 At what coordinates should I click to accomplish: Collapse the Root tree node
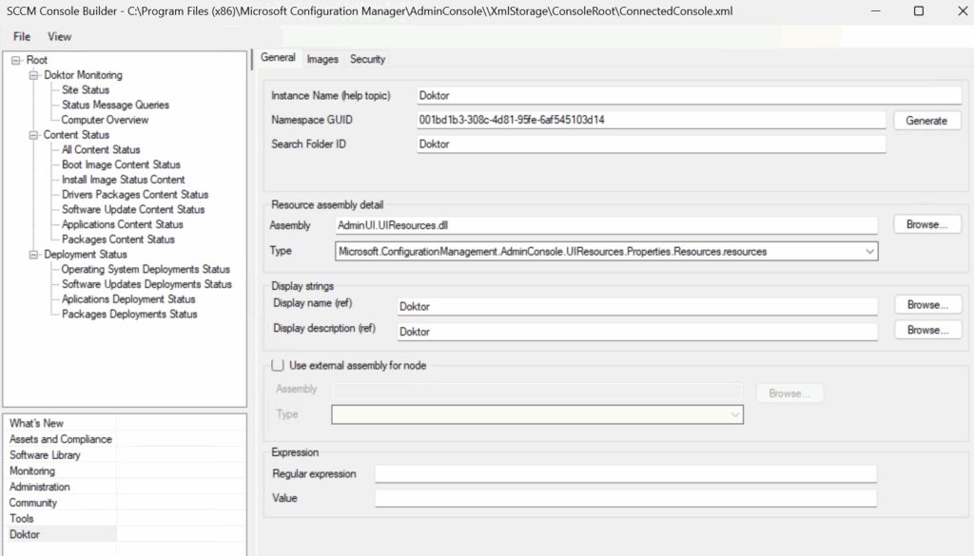click(16, 61)
